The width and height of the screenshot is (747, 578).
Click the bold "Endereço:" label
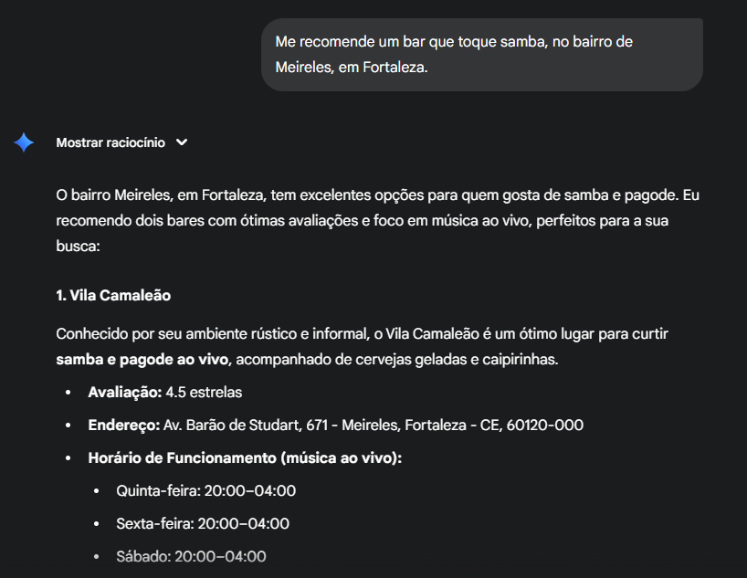(124, 425)
